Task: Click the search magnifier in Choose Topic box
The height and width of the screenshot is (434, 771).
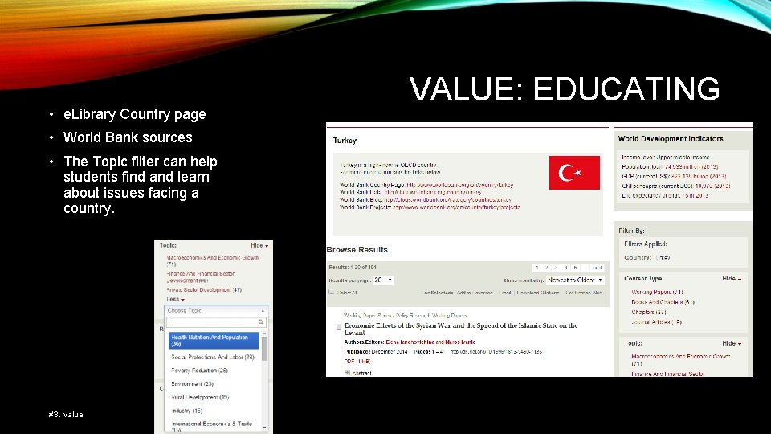Action: (x=261, y=322)
